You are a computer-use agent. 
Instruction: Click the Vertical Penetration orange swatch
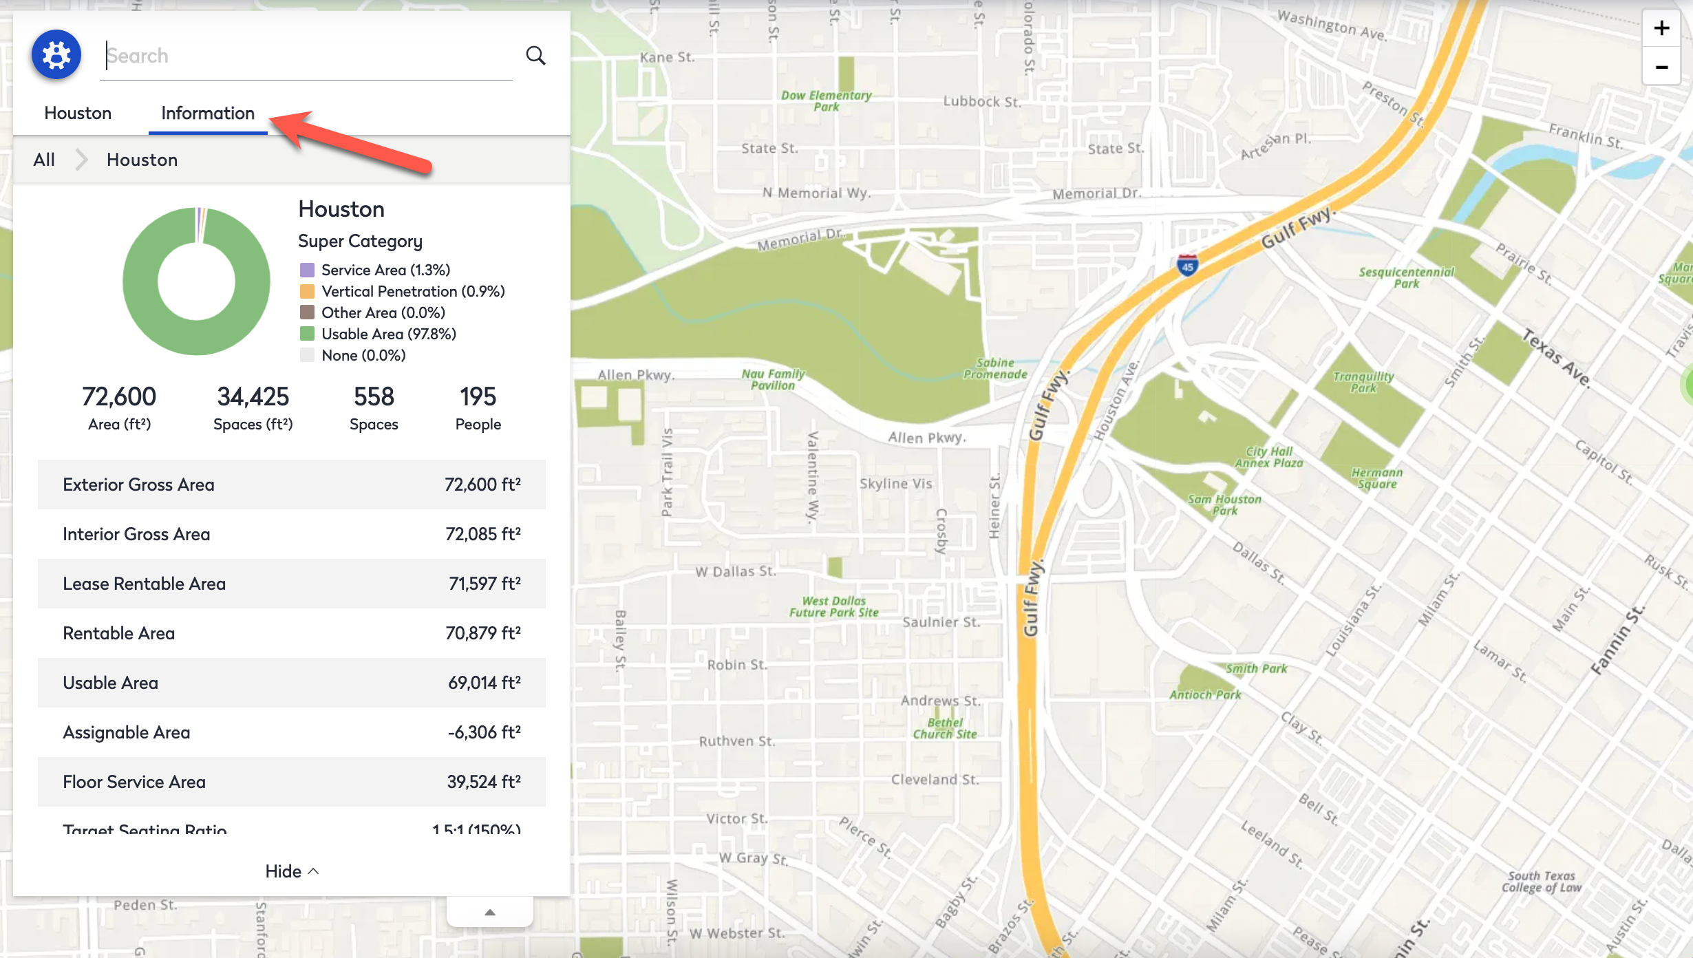tap(307, 291)
